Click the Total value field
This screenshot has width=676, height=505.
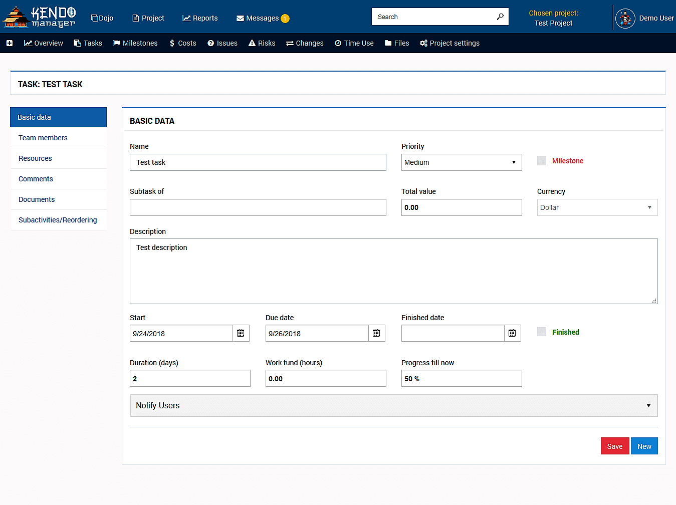tap(462, 207)
